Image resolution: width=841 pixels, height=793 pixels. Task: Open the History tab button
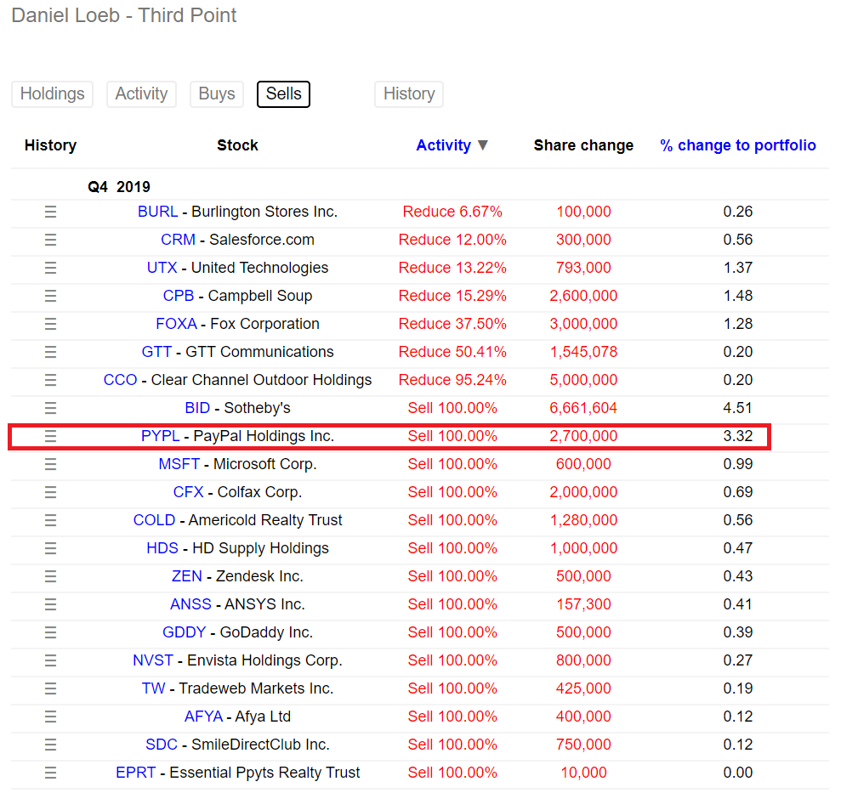409,93
